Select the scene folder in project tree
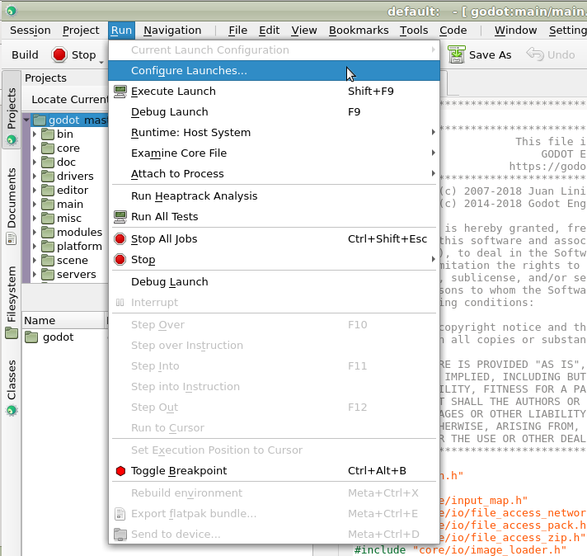The image size is (587, 556). [72, 260]
